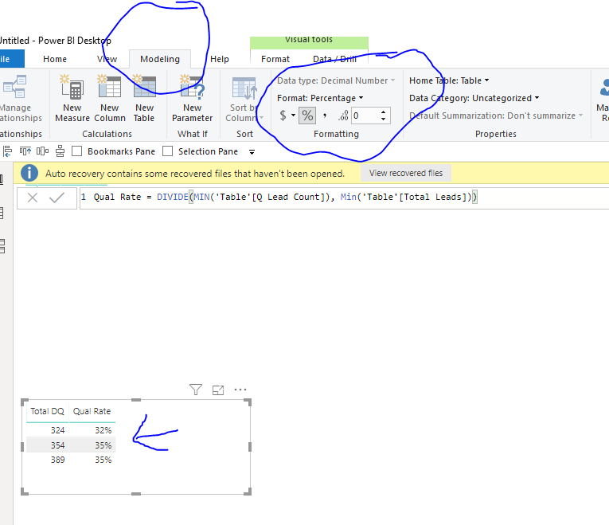
Task: Click the currency $ format symbol
Action: coord(283,116)
